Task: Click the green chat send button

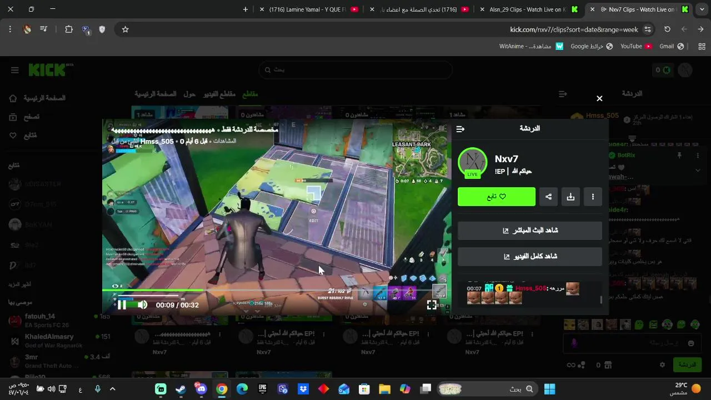Action: click(x=687, y=365)
